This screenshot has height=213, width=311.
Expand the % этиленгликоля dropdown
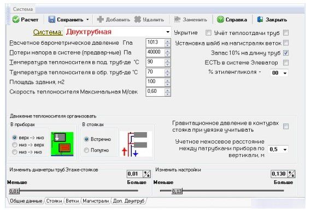click(x=285, y=73)
